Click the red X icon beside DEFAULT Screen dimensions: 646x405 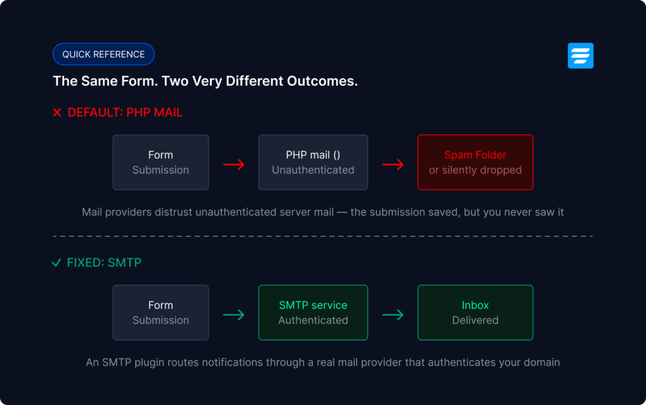57,112
